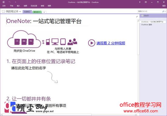Click the people sharing icon
Viewport: 167px width, 116px height.
point(73,42)
